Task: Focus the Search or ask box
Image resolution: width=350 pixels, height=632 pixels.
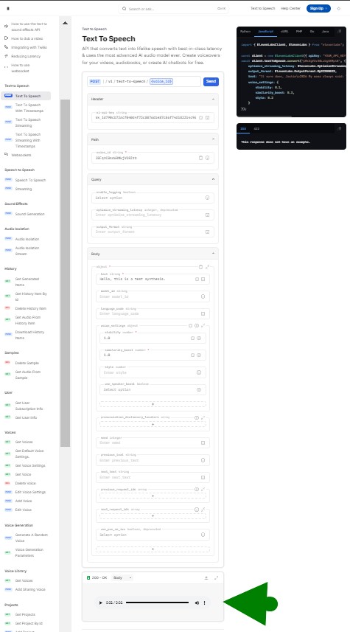Action: click(x=174, y=8)
